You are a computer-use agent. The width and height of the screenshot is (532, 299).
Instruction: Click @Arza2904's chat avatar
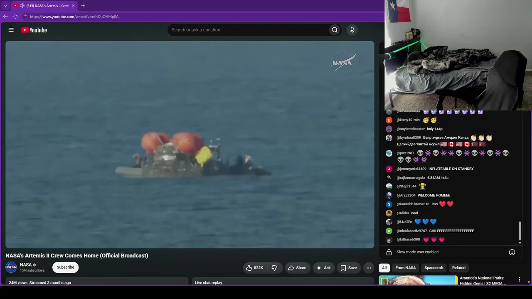pyautogui.click(x=389, y=196)
